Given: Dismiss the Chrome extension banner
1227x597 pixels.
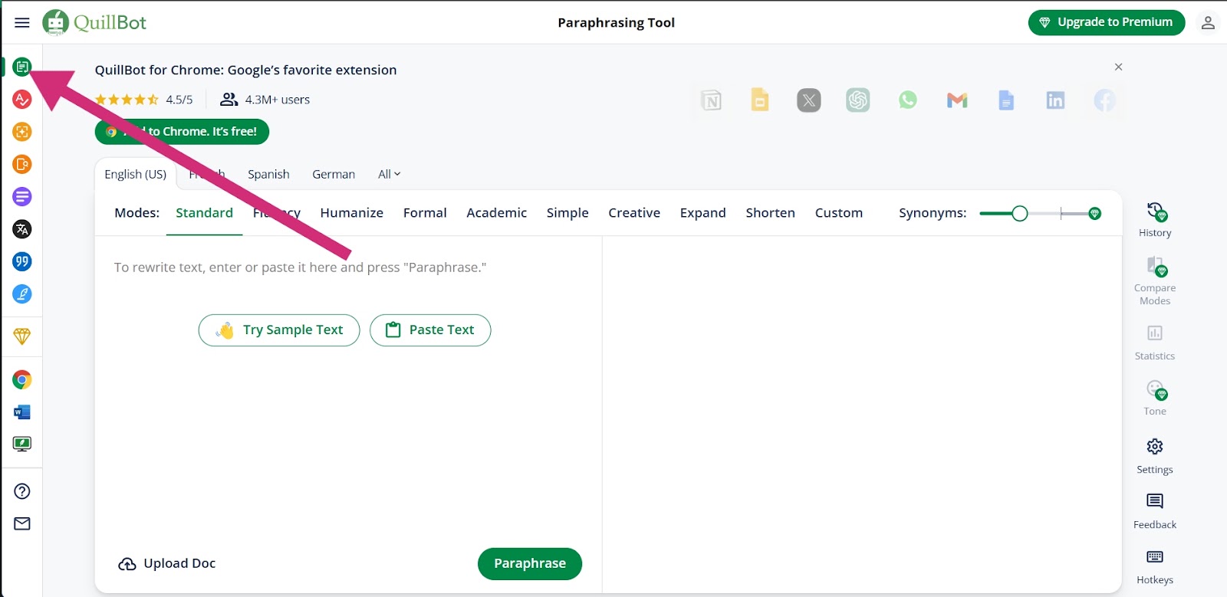Looking at the screenshot, I should 1119,67.
